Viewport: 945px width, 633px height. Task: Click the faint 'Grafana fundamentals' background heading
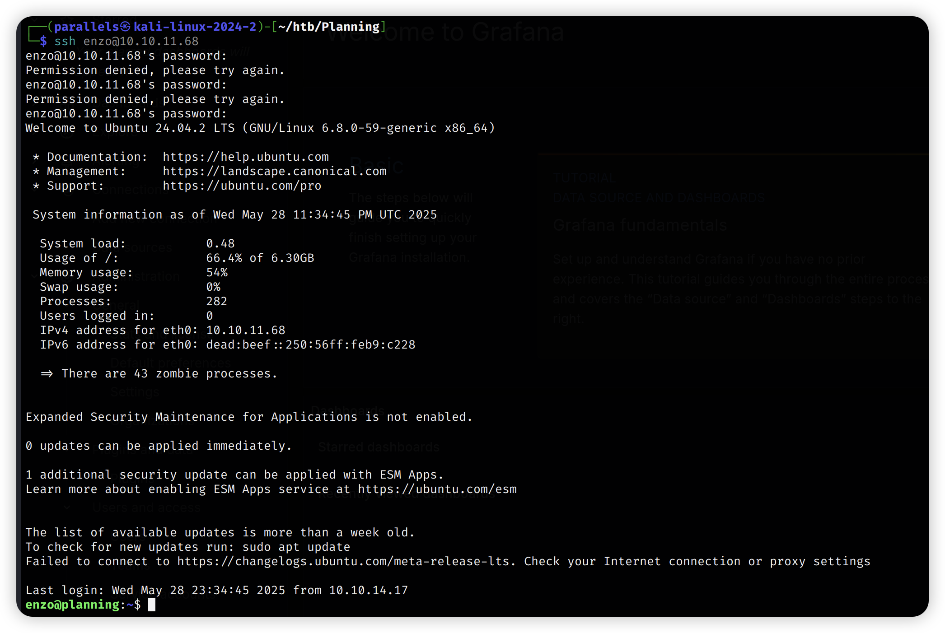coord(640,225)
